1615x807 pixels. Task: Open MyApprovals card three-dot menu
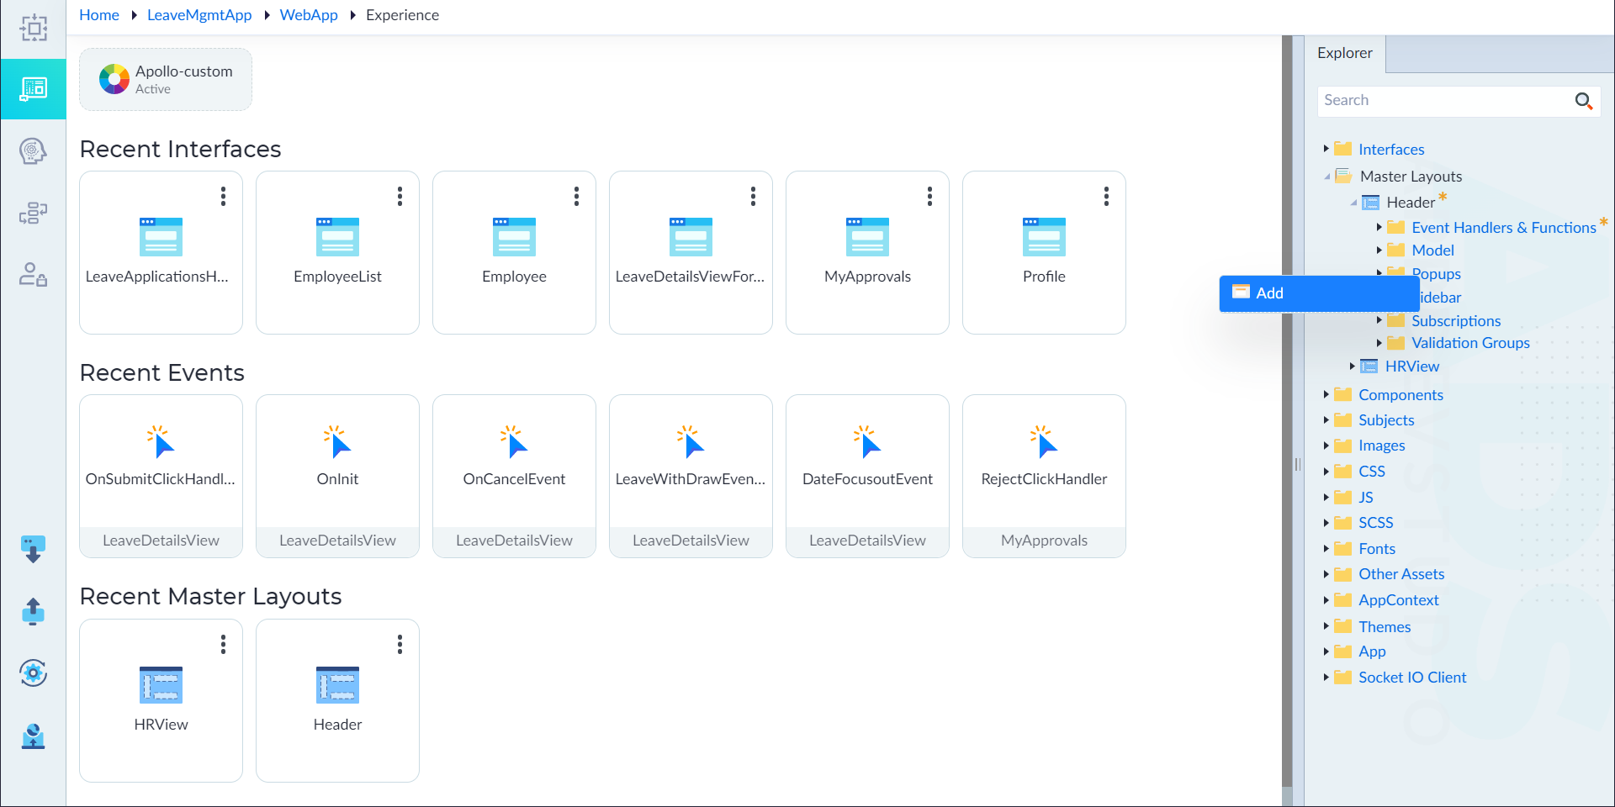click(929, 197)
